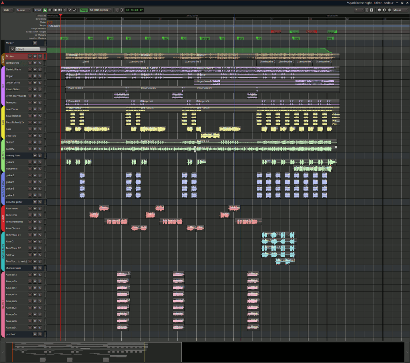The height and width of the screenshot is (363, 410).
Task: Pick the Draw (pencil) tool
Action: coord(70,10)
